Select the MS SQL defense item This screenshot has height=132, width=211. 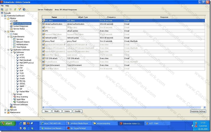tap(22, 81)
